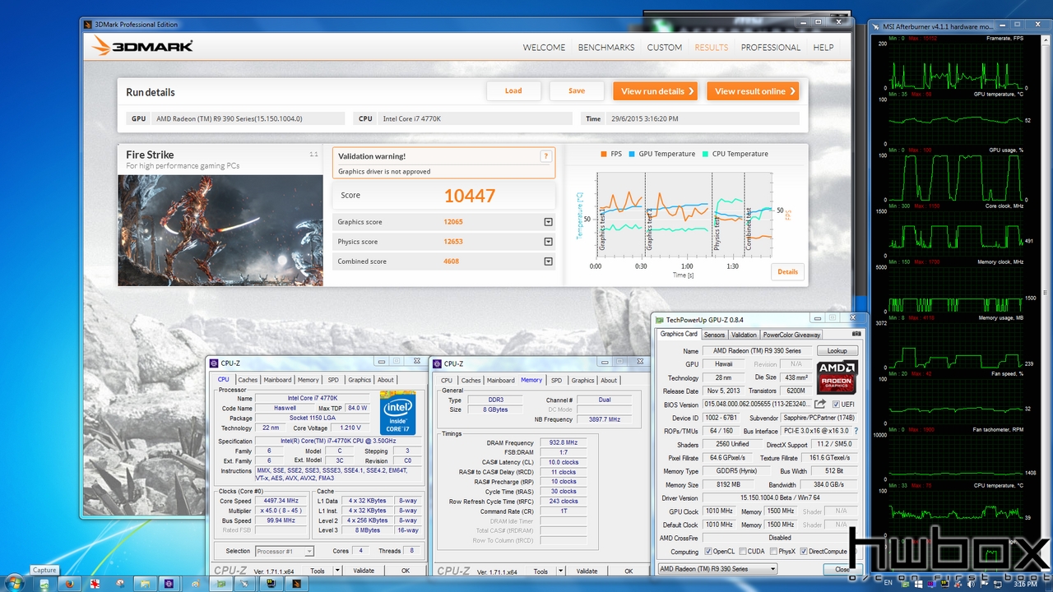Toggle the UEFI checkbox in GPU-Z
The image size is (1053, 592).
click(837, 405)
